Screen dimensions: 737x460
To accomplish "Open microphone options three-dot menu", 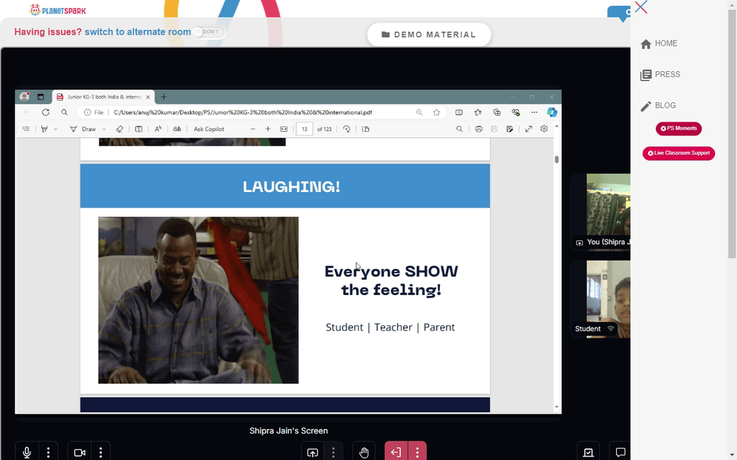I will pyautogui.click(x=49, y=452).
